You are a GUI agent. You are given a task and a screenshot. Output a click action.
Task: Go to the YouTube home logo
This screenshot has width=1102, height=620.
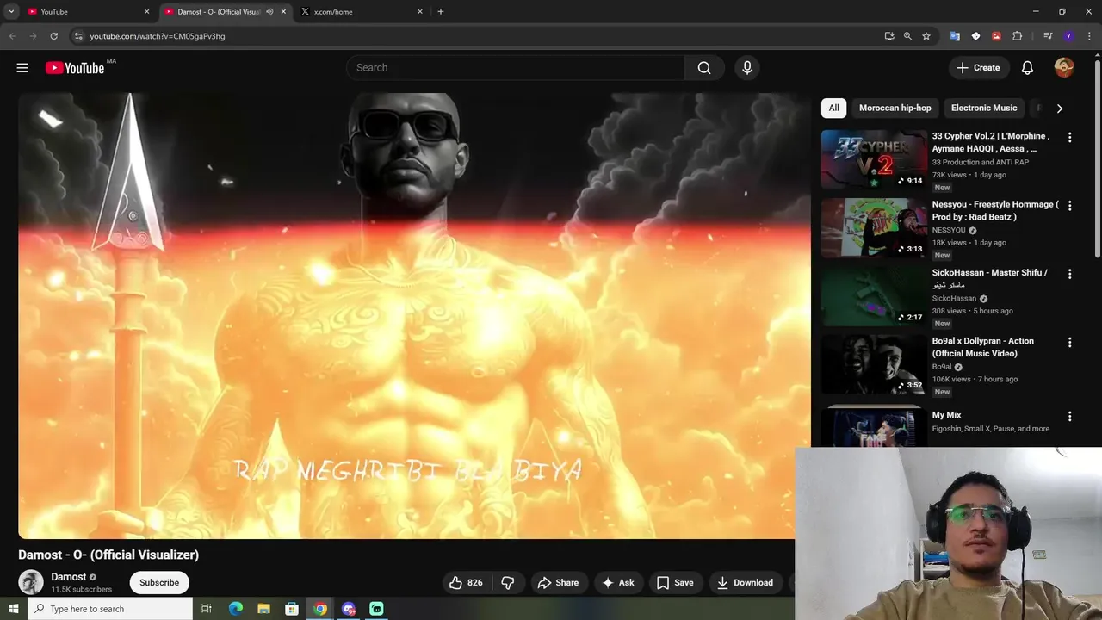(75, 68)
